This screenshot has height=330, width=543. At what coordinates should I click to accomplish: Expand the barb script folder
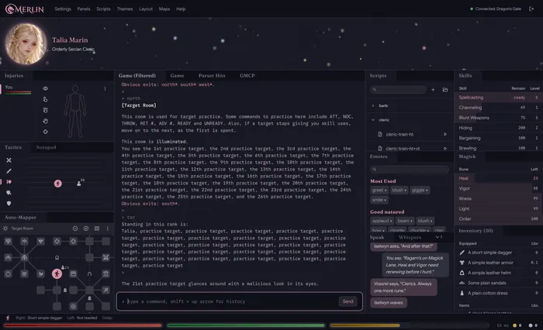[x=373, y=106]
